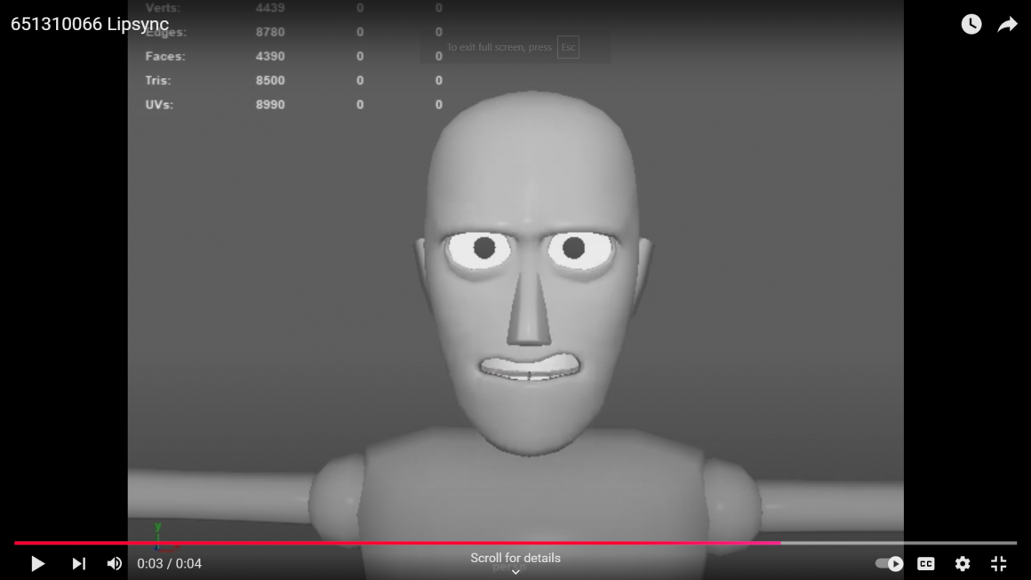
Task: Click the Scroll for details text
Action: [x=515, y=558]
